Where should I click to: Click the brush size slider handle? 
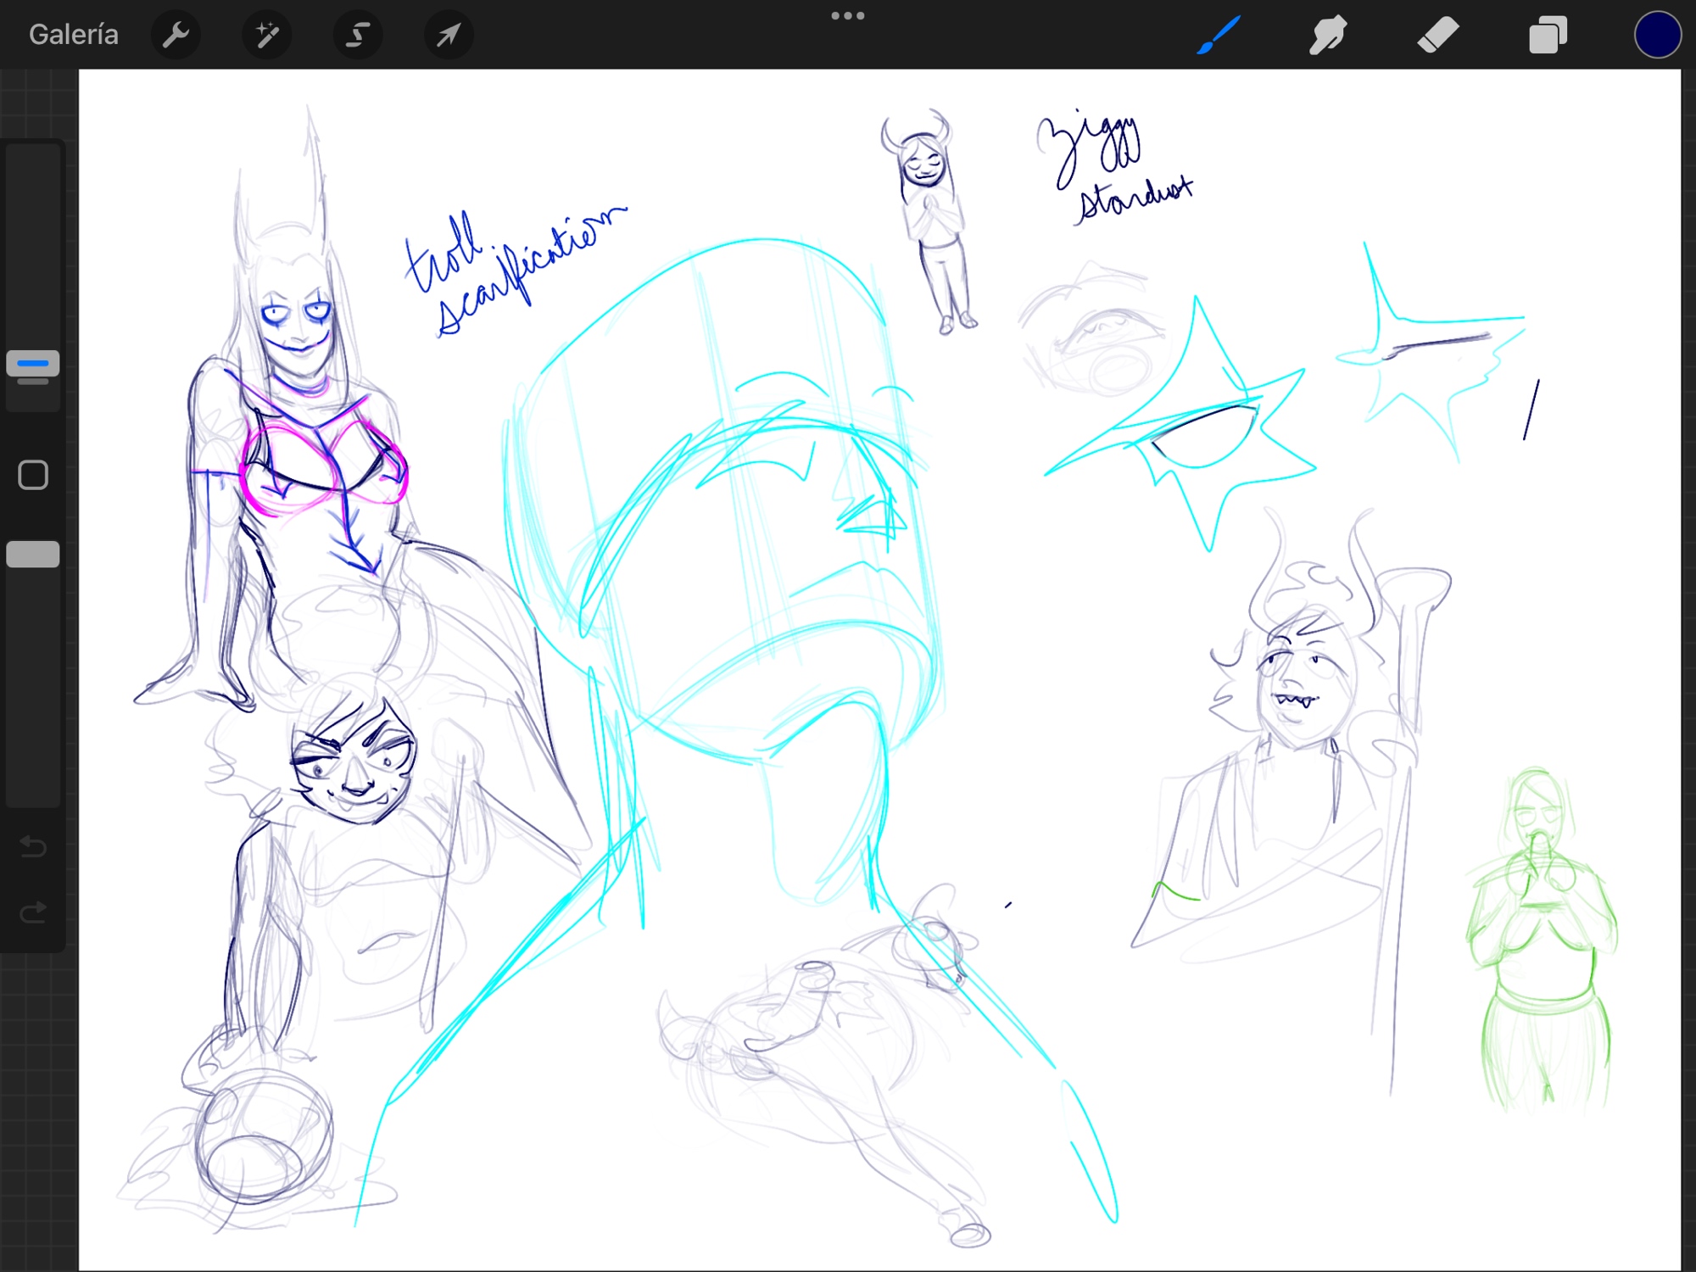click(33, 365)
